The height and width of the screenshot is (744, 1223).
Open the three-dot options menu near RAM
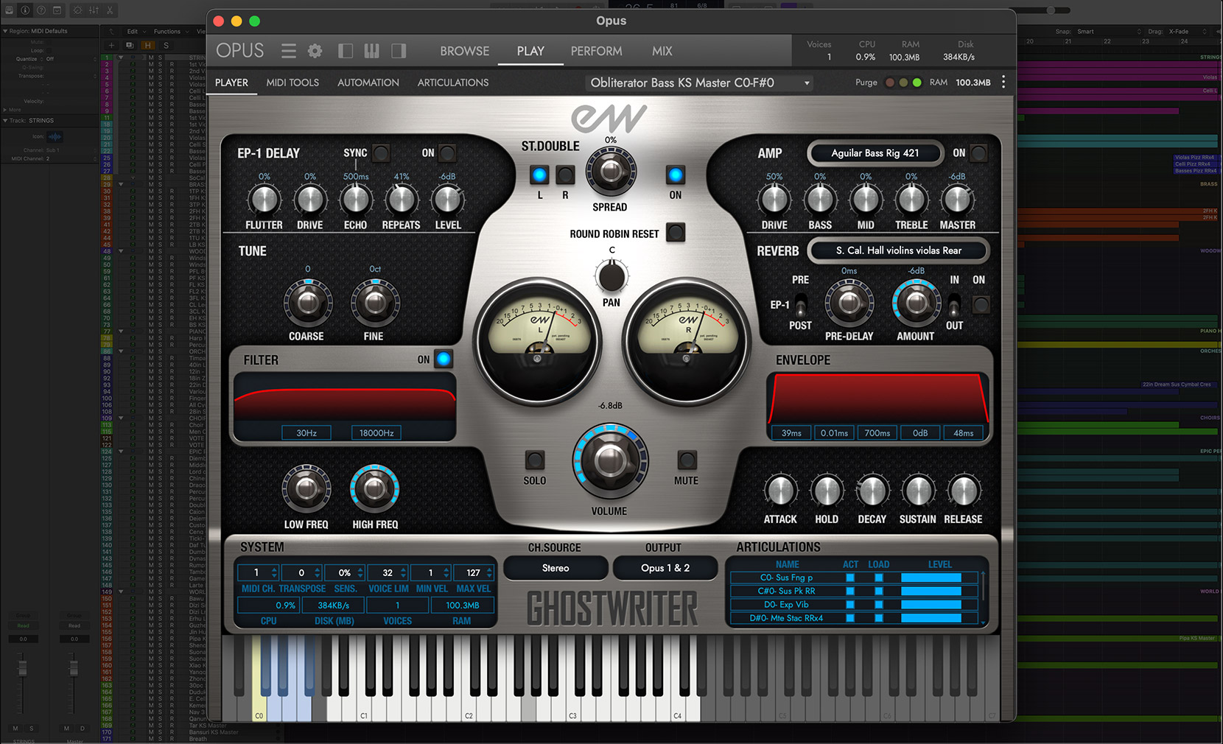pos(1003,83)
